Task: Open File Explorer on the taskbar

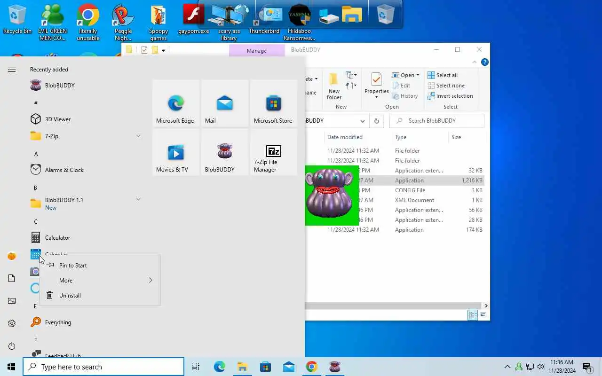Action: [x=242, y=367]
